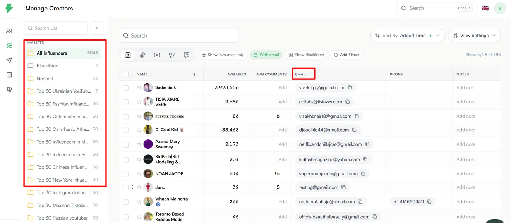511x223 pixels.
Task: Click the creators Search input field
Action: 179,36
